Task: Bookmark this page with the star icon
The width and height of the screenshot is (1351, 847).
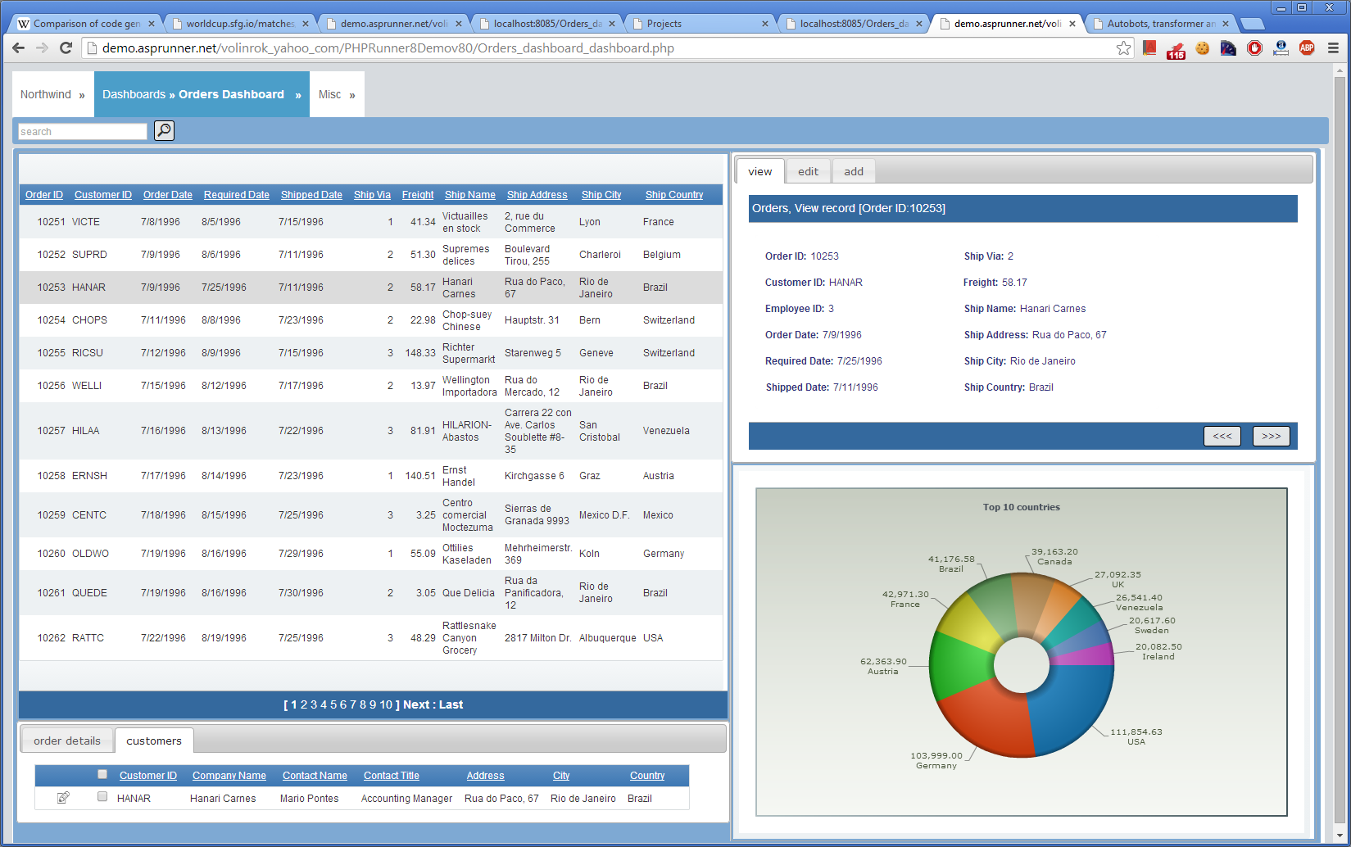Action: pos(1123,48)
